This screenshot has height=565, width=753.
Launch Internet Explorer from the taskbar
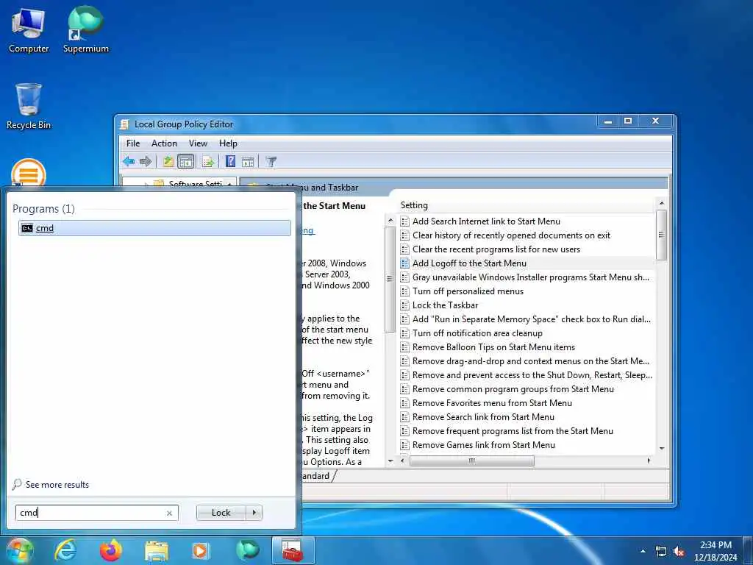(65, 550)
